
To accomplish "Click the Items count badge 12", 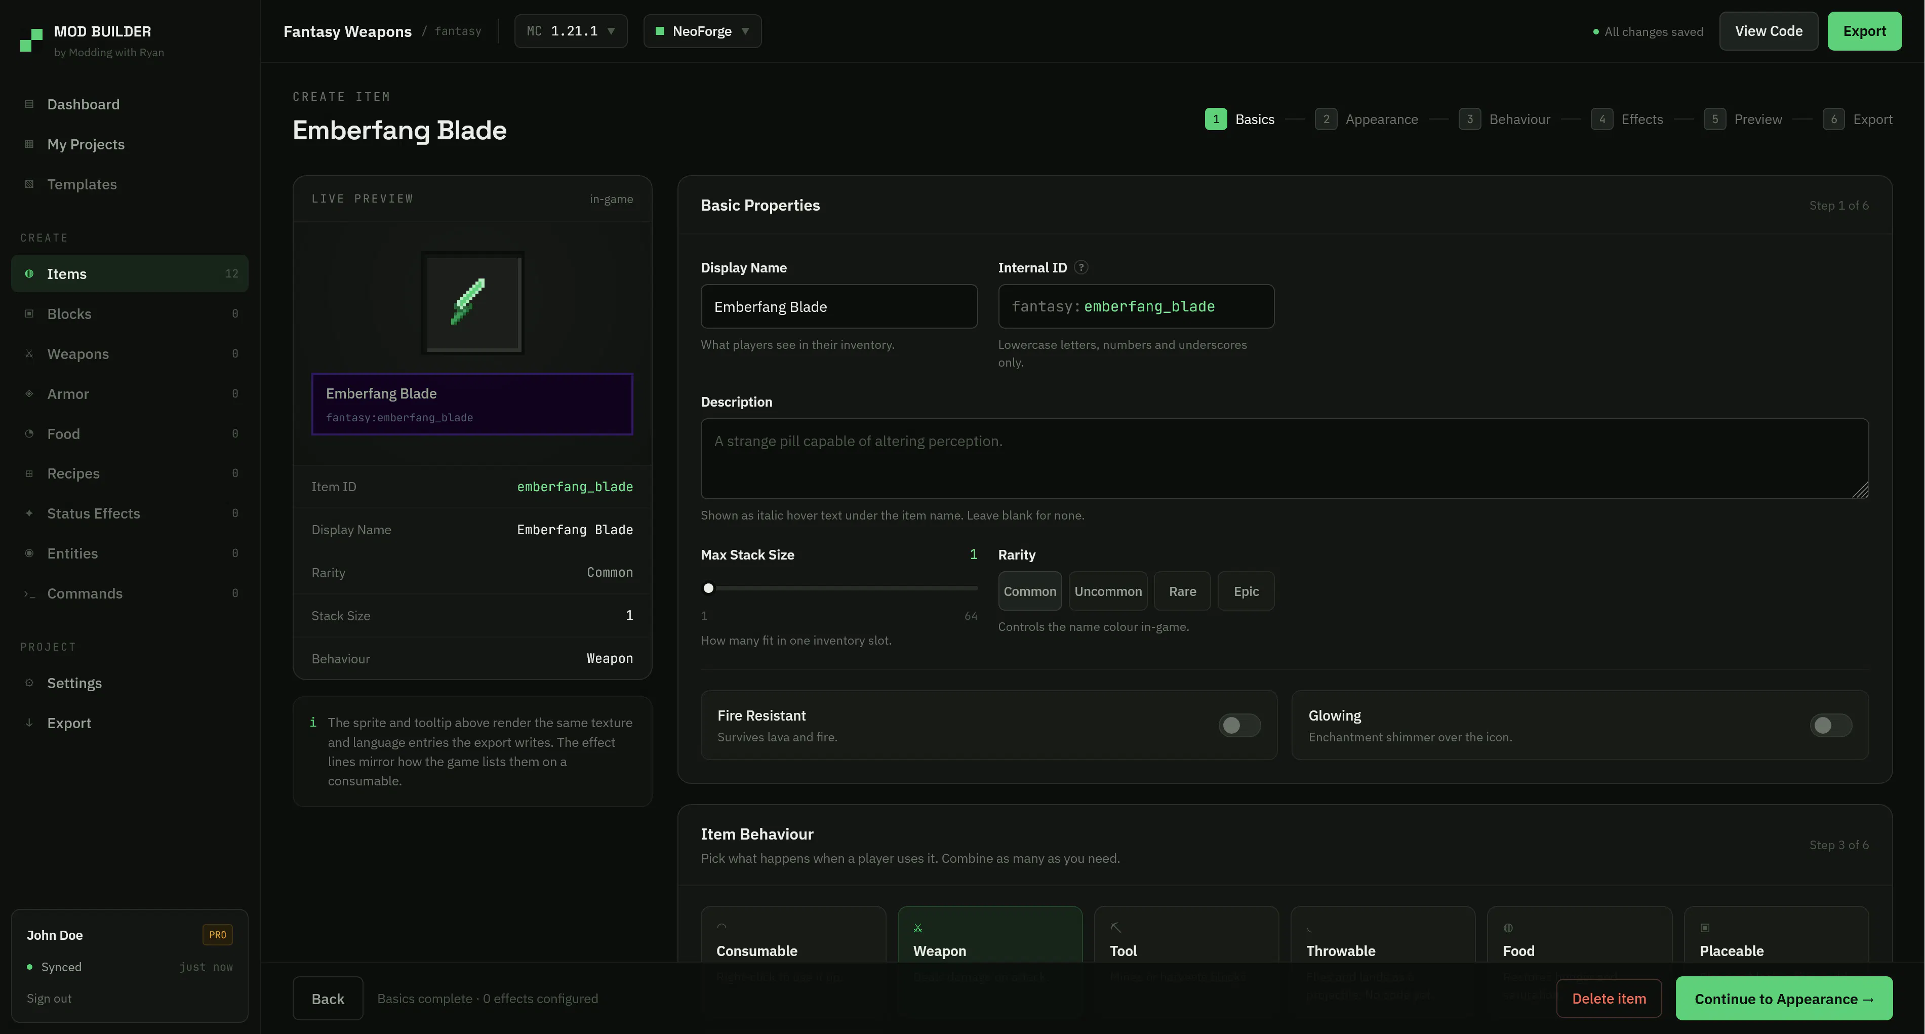I will point(232,273).
